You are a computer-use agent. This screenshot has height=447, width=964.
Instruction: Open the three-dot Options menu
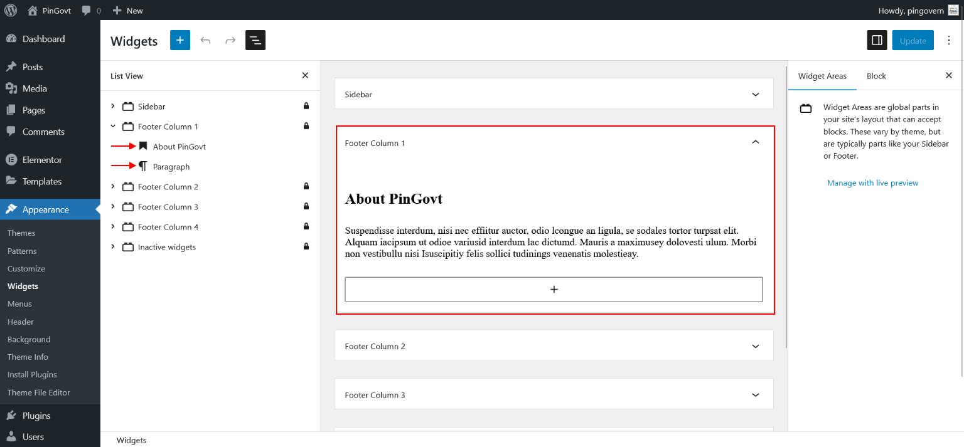pyautogui.click(x=948, y=40)
